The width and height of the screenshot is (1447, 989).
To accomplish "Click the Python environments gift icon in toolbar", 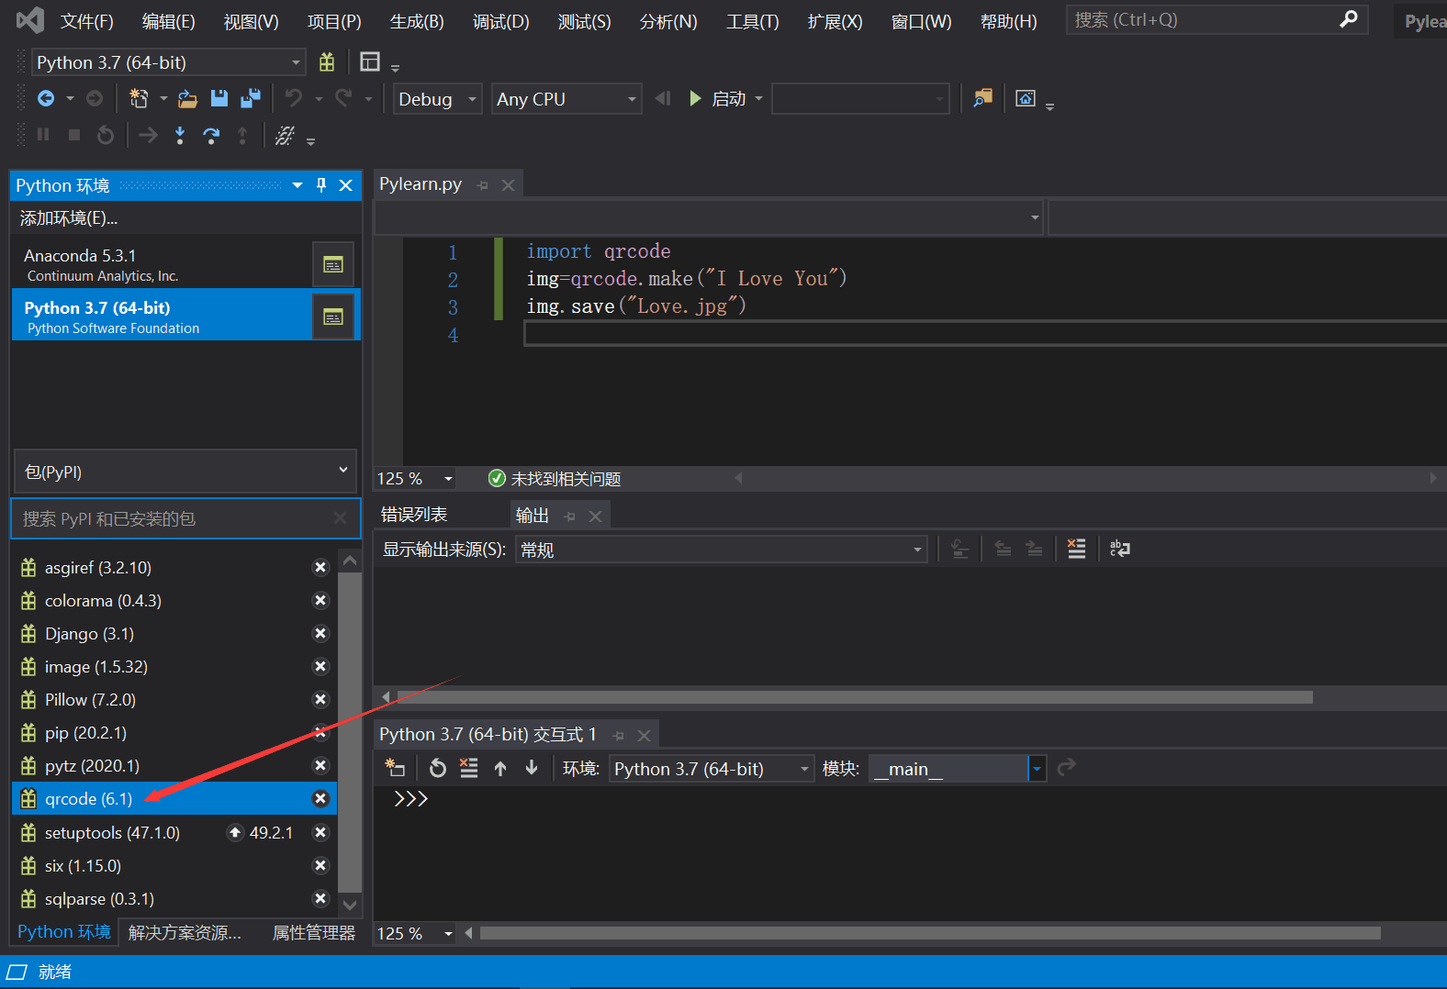I will pyautogui.click(x=327, y=61).
